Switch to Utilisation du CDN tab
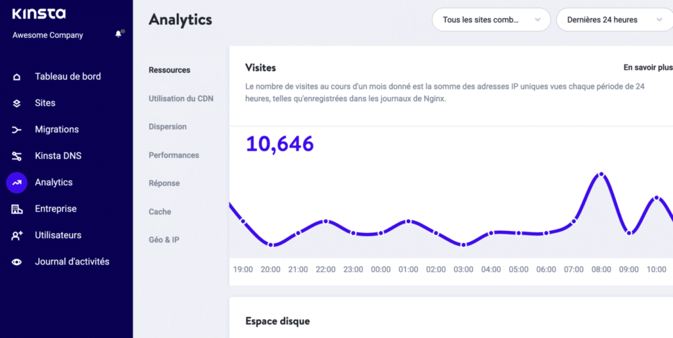This screenshot has height=338, width=673. pos(181,98)
